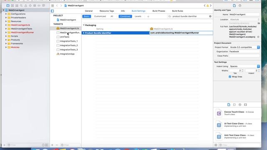Add a new target with plus

coord(52,145)
